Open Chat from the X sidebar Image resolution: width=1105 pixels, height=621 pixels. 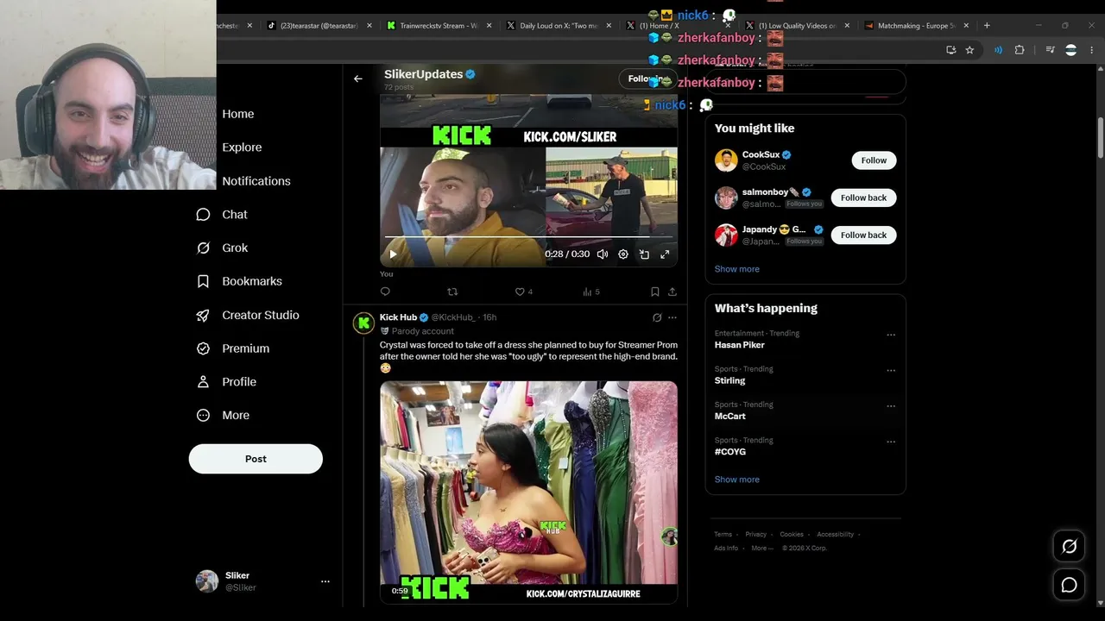tap(222, 215)
